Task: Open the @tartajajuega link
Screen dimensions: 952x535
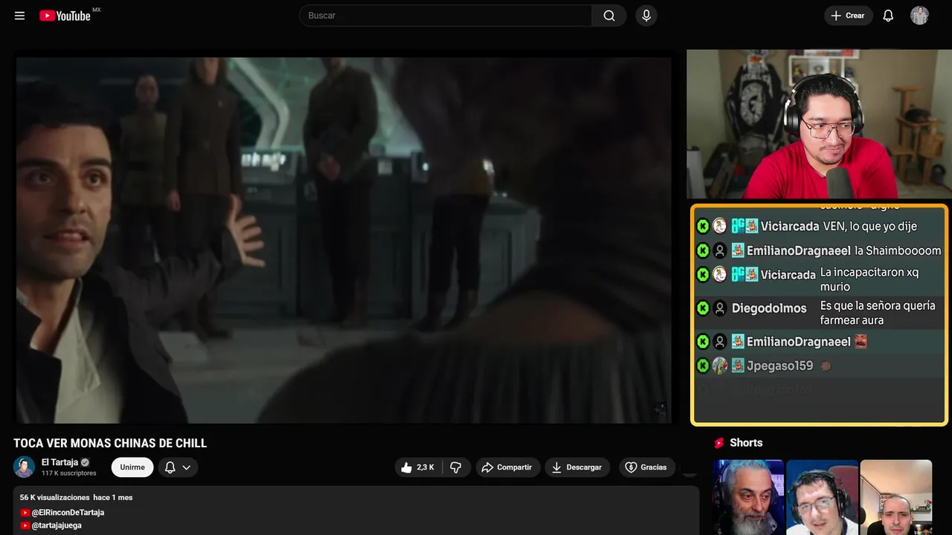Action: (57, 525)
